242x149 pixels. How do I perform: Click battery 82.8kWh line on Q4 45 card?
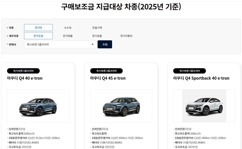[106, 143]
